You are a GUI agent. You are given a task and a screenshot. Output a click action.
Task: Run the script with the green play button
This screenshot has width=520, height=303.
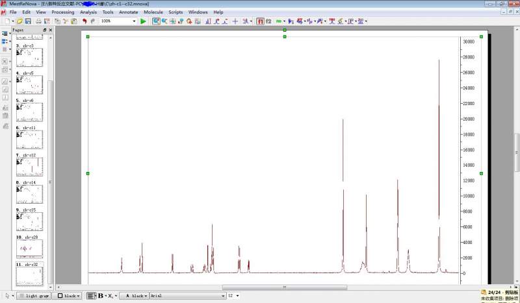pos(143,21)
